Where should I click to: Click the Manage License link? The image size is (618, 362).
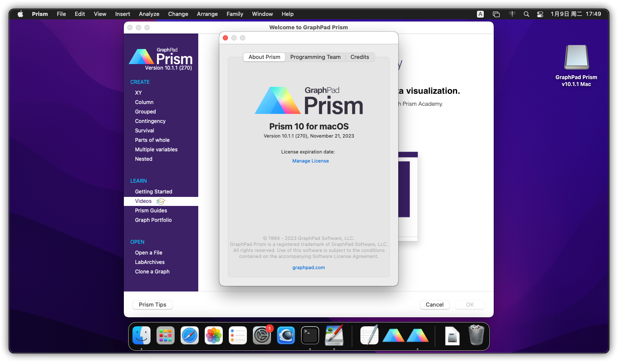[x=311, y=161]
